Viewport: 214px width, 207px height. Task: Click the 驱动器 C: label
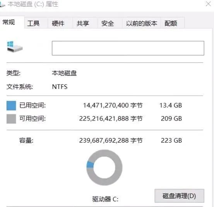(105, 199)
